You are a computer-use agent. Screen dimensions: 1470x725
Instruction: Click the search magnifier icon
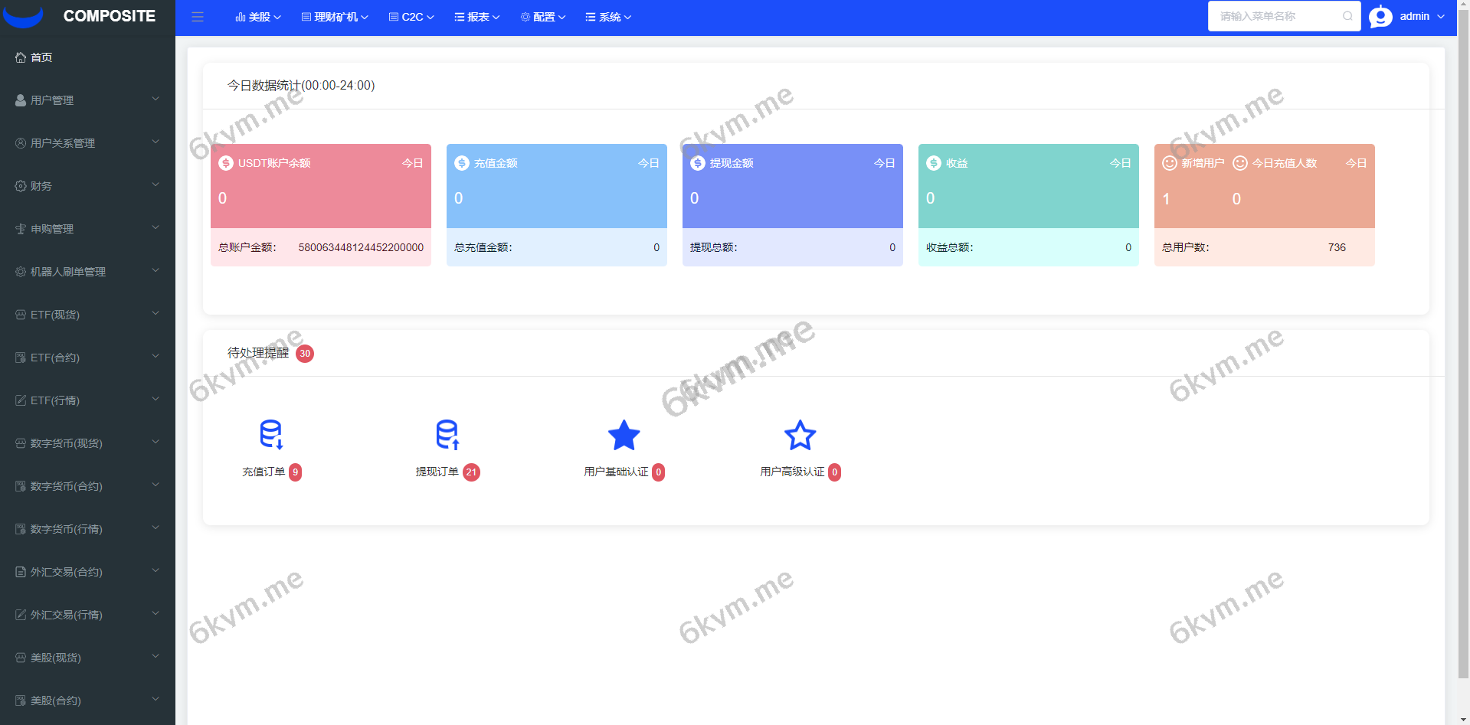click(1348, 16)
